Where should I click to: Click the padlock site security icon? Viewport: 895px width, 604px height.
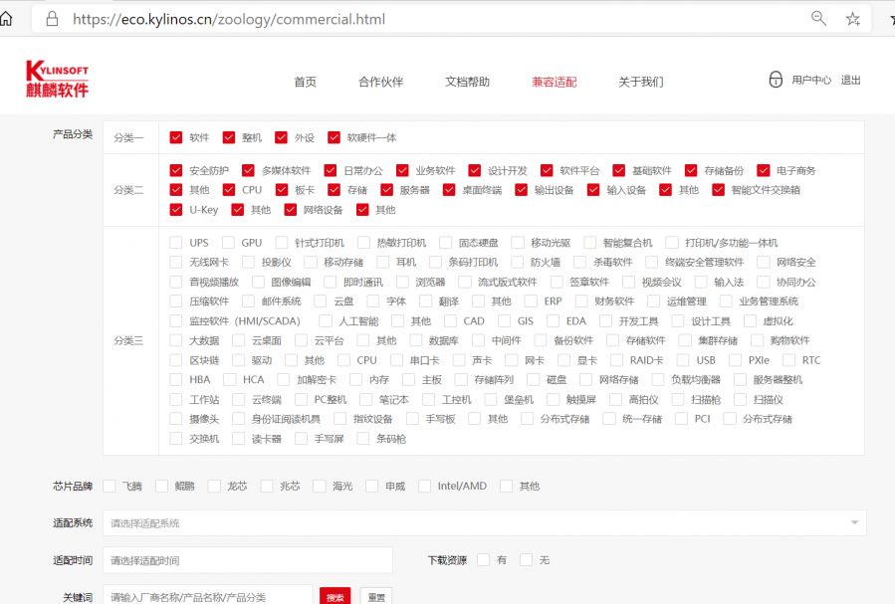[52, 19]
